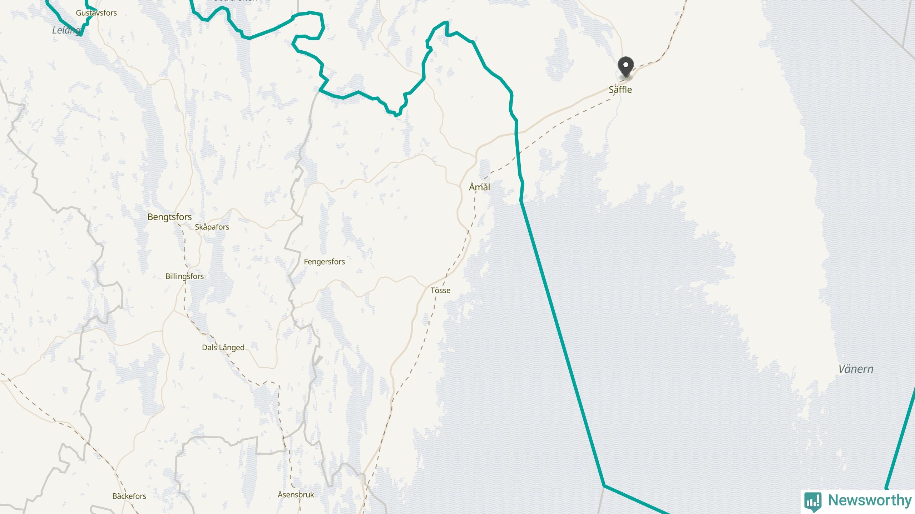Select the Billingsfors place label
This screenshot has height=514, width=915.
(x=184, y=276)
